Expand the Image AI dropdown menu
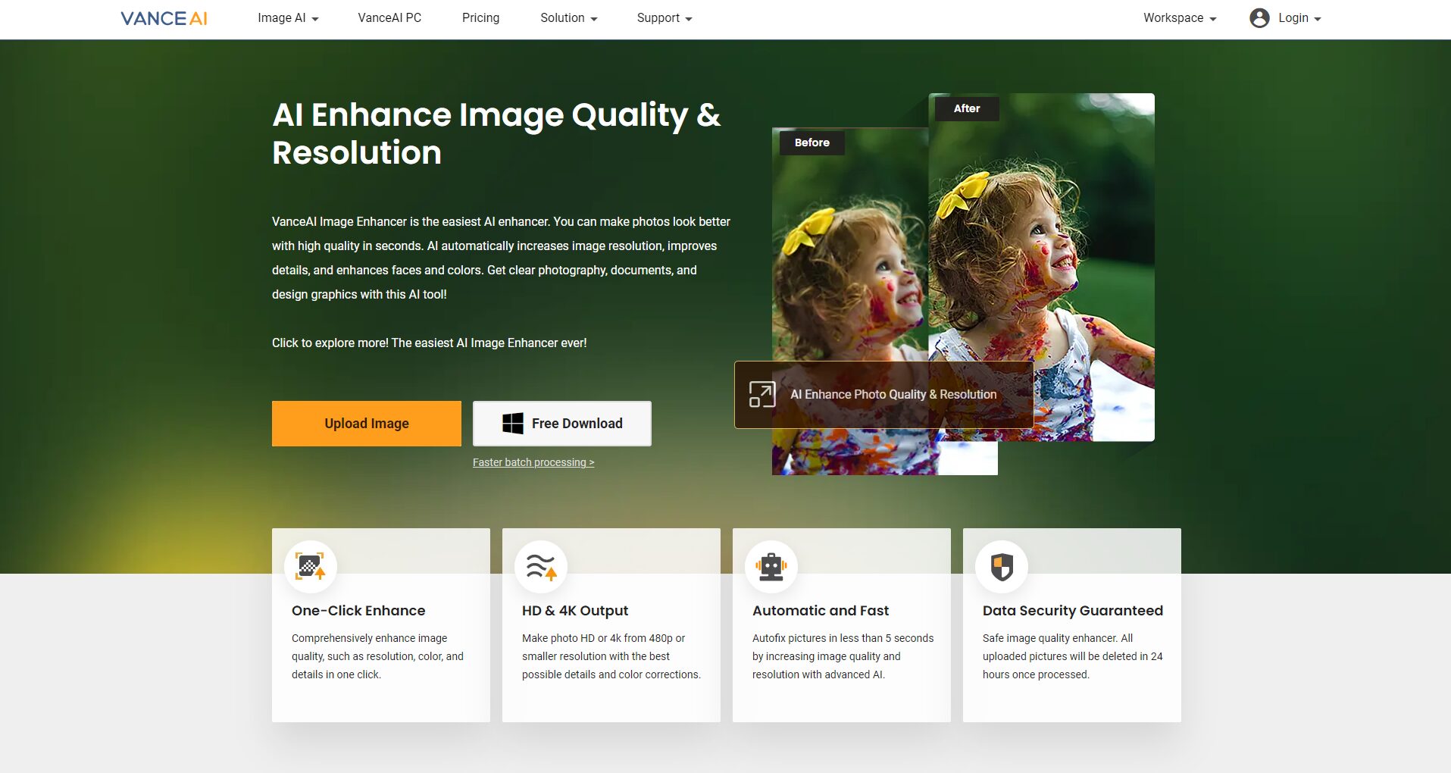This screenshot has width=1451, height=773. 287,18
